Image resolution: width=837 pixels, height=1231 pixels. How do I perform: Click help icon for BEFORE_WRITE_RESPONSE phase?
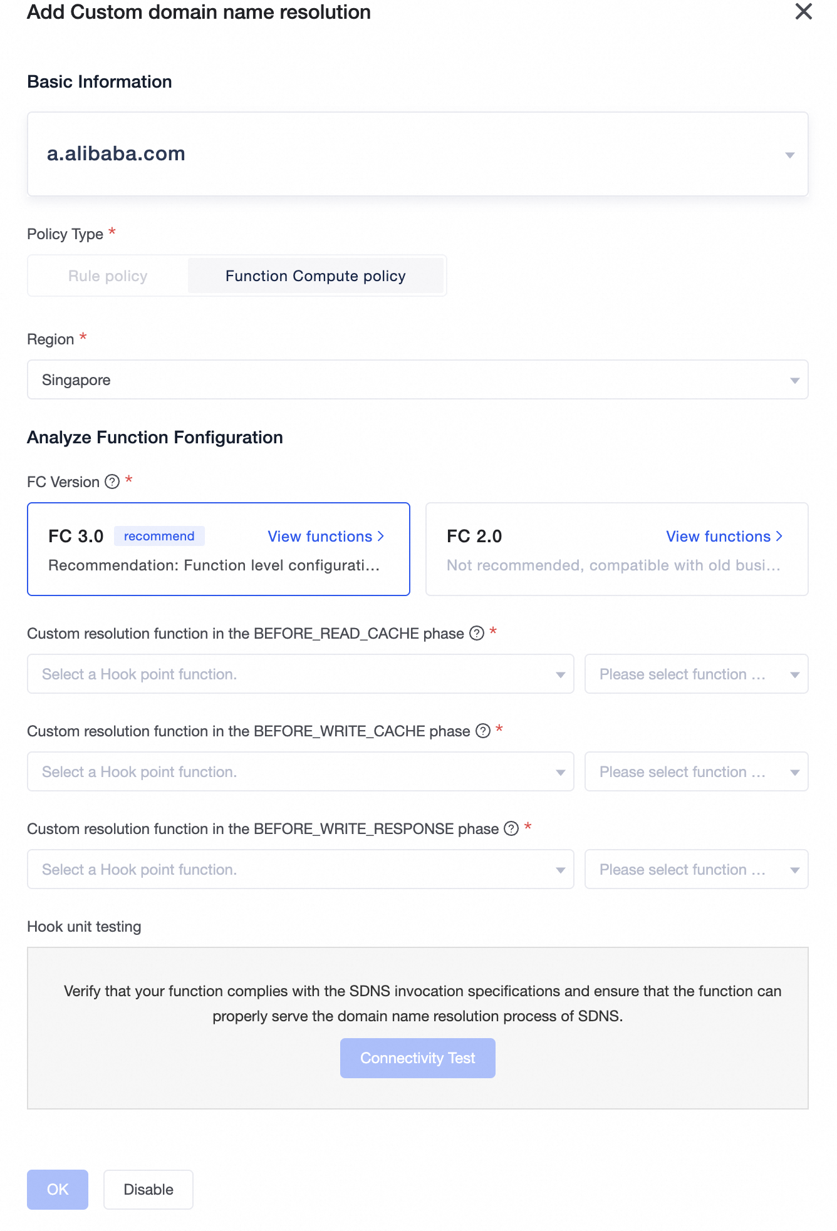512,828
